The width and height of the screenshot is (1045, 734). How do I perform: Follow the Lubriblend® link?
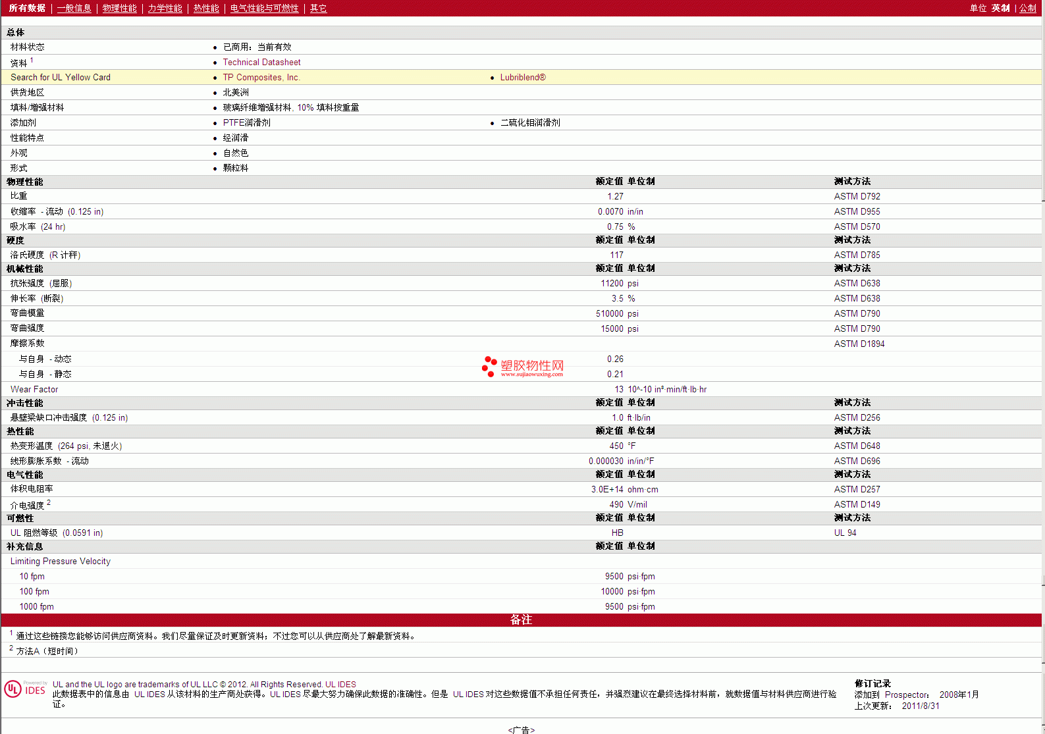pyautogui.click(x=523, y=78)
